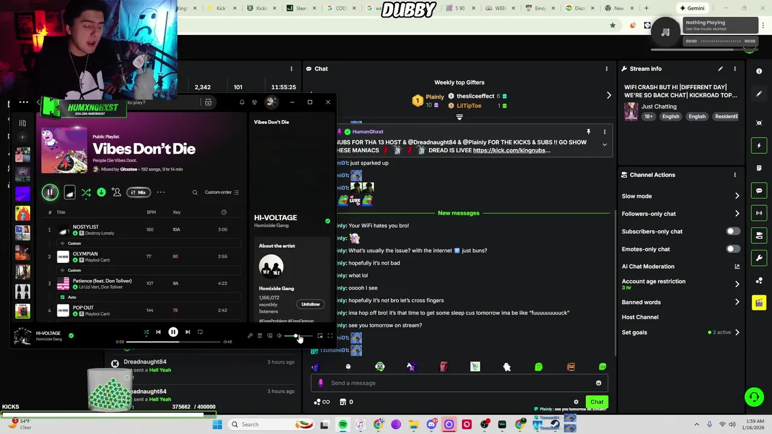Viewport: 772px width, 434px height.
Task: Select the POP OUT track row
Action: pos(144,310)
